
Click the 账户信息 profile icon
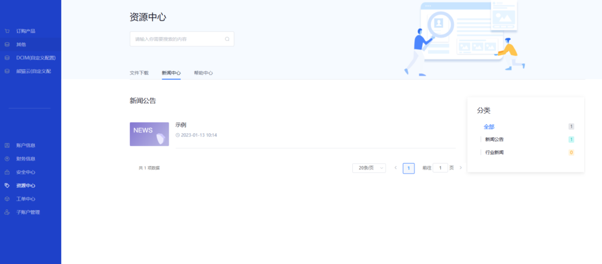(x=7, y=145)
